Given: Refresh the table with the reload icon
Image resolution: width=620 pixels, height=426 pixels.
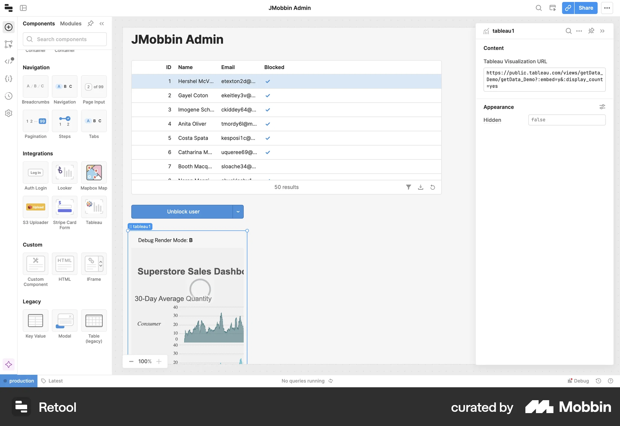Looking at the screenshot, I should (433, 187).
